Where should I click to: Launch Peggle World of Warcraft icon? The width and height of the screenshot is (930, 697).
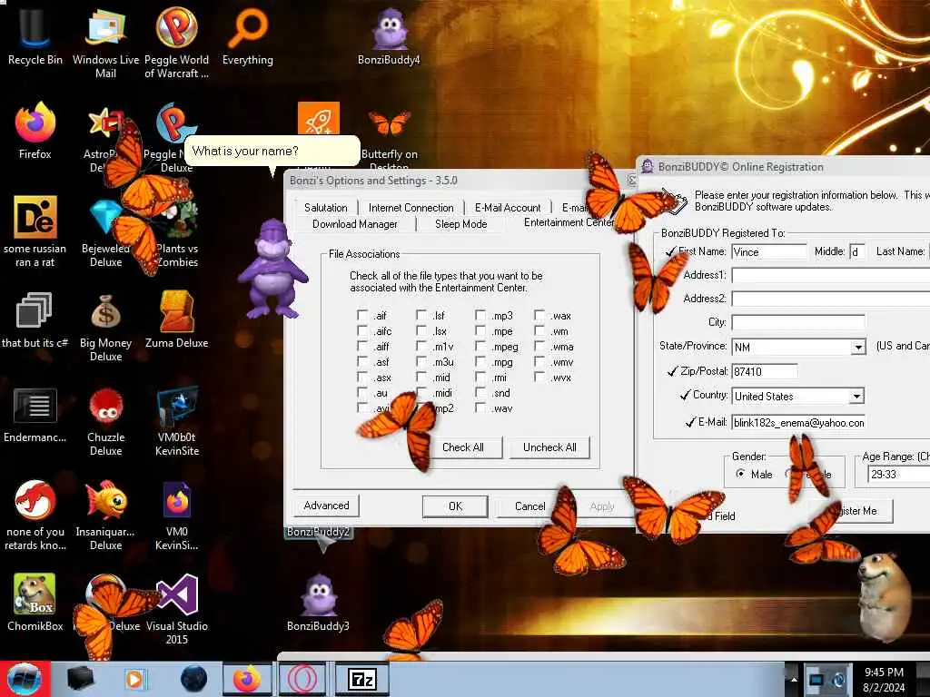(177, 42)
